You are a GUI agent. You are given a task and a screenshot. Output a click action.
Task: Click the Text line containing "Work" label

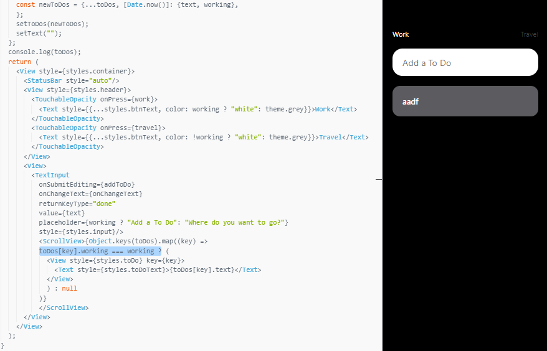198,109
